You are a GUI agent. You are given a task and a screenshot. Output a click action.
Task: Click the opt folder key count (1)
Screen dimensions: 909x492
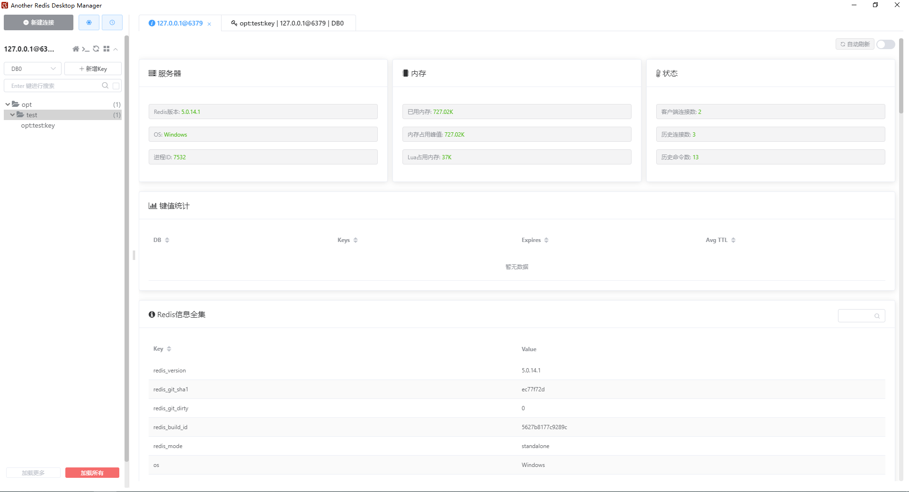(x=117, y=104)
